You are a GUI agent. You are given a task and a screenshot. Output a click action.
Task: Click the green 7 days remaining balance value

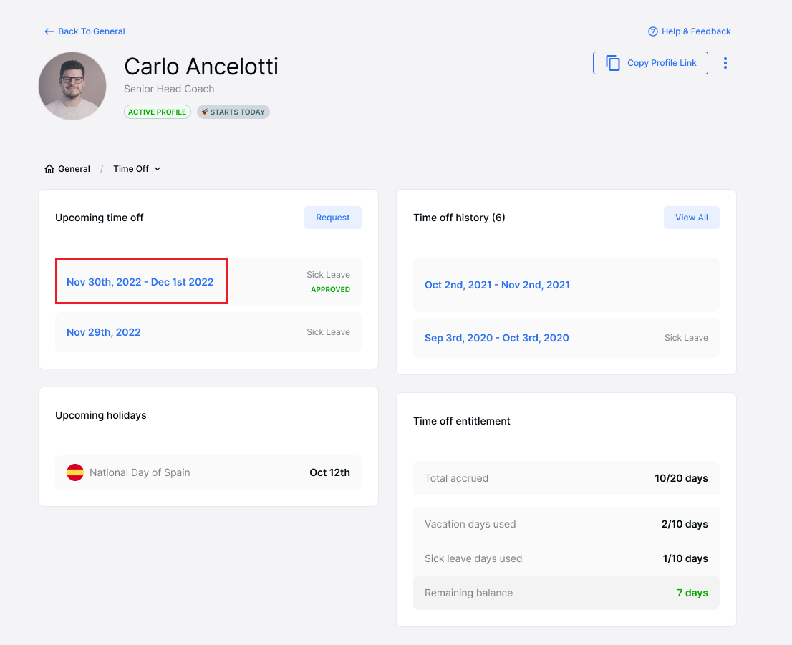click(x=692, y=593)
